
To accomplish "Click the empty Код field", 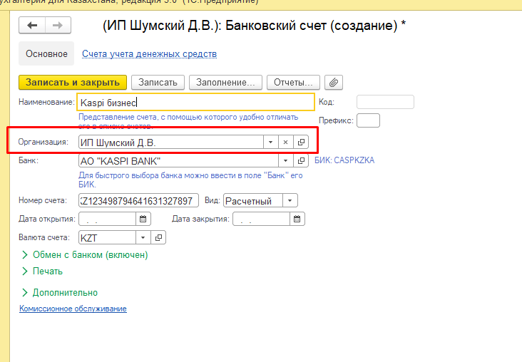I will [385, 102].
